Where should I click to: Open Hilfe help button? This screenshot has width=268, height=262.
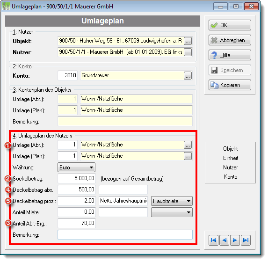230,55
